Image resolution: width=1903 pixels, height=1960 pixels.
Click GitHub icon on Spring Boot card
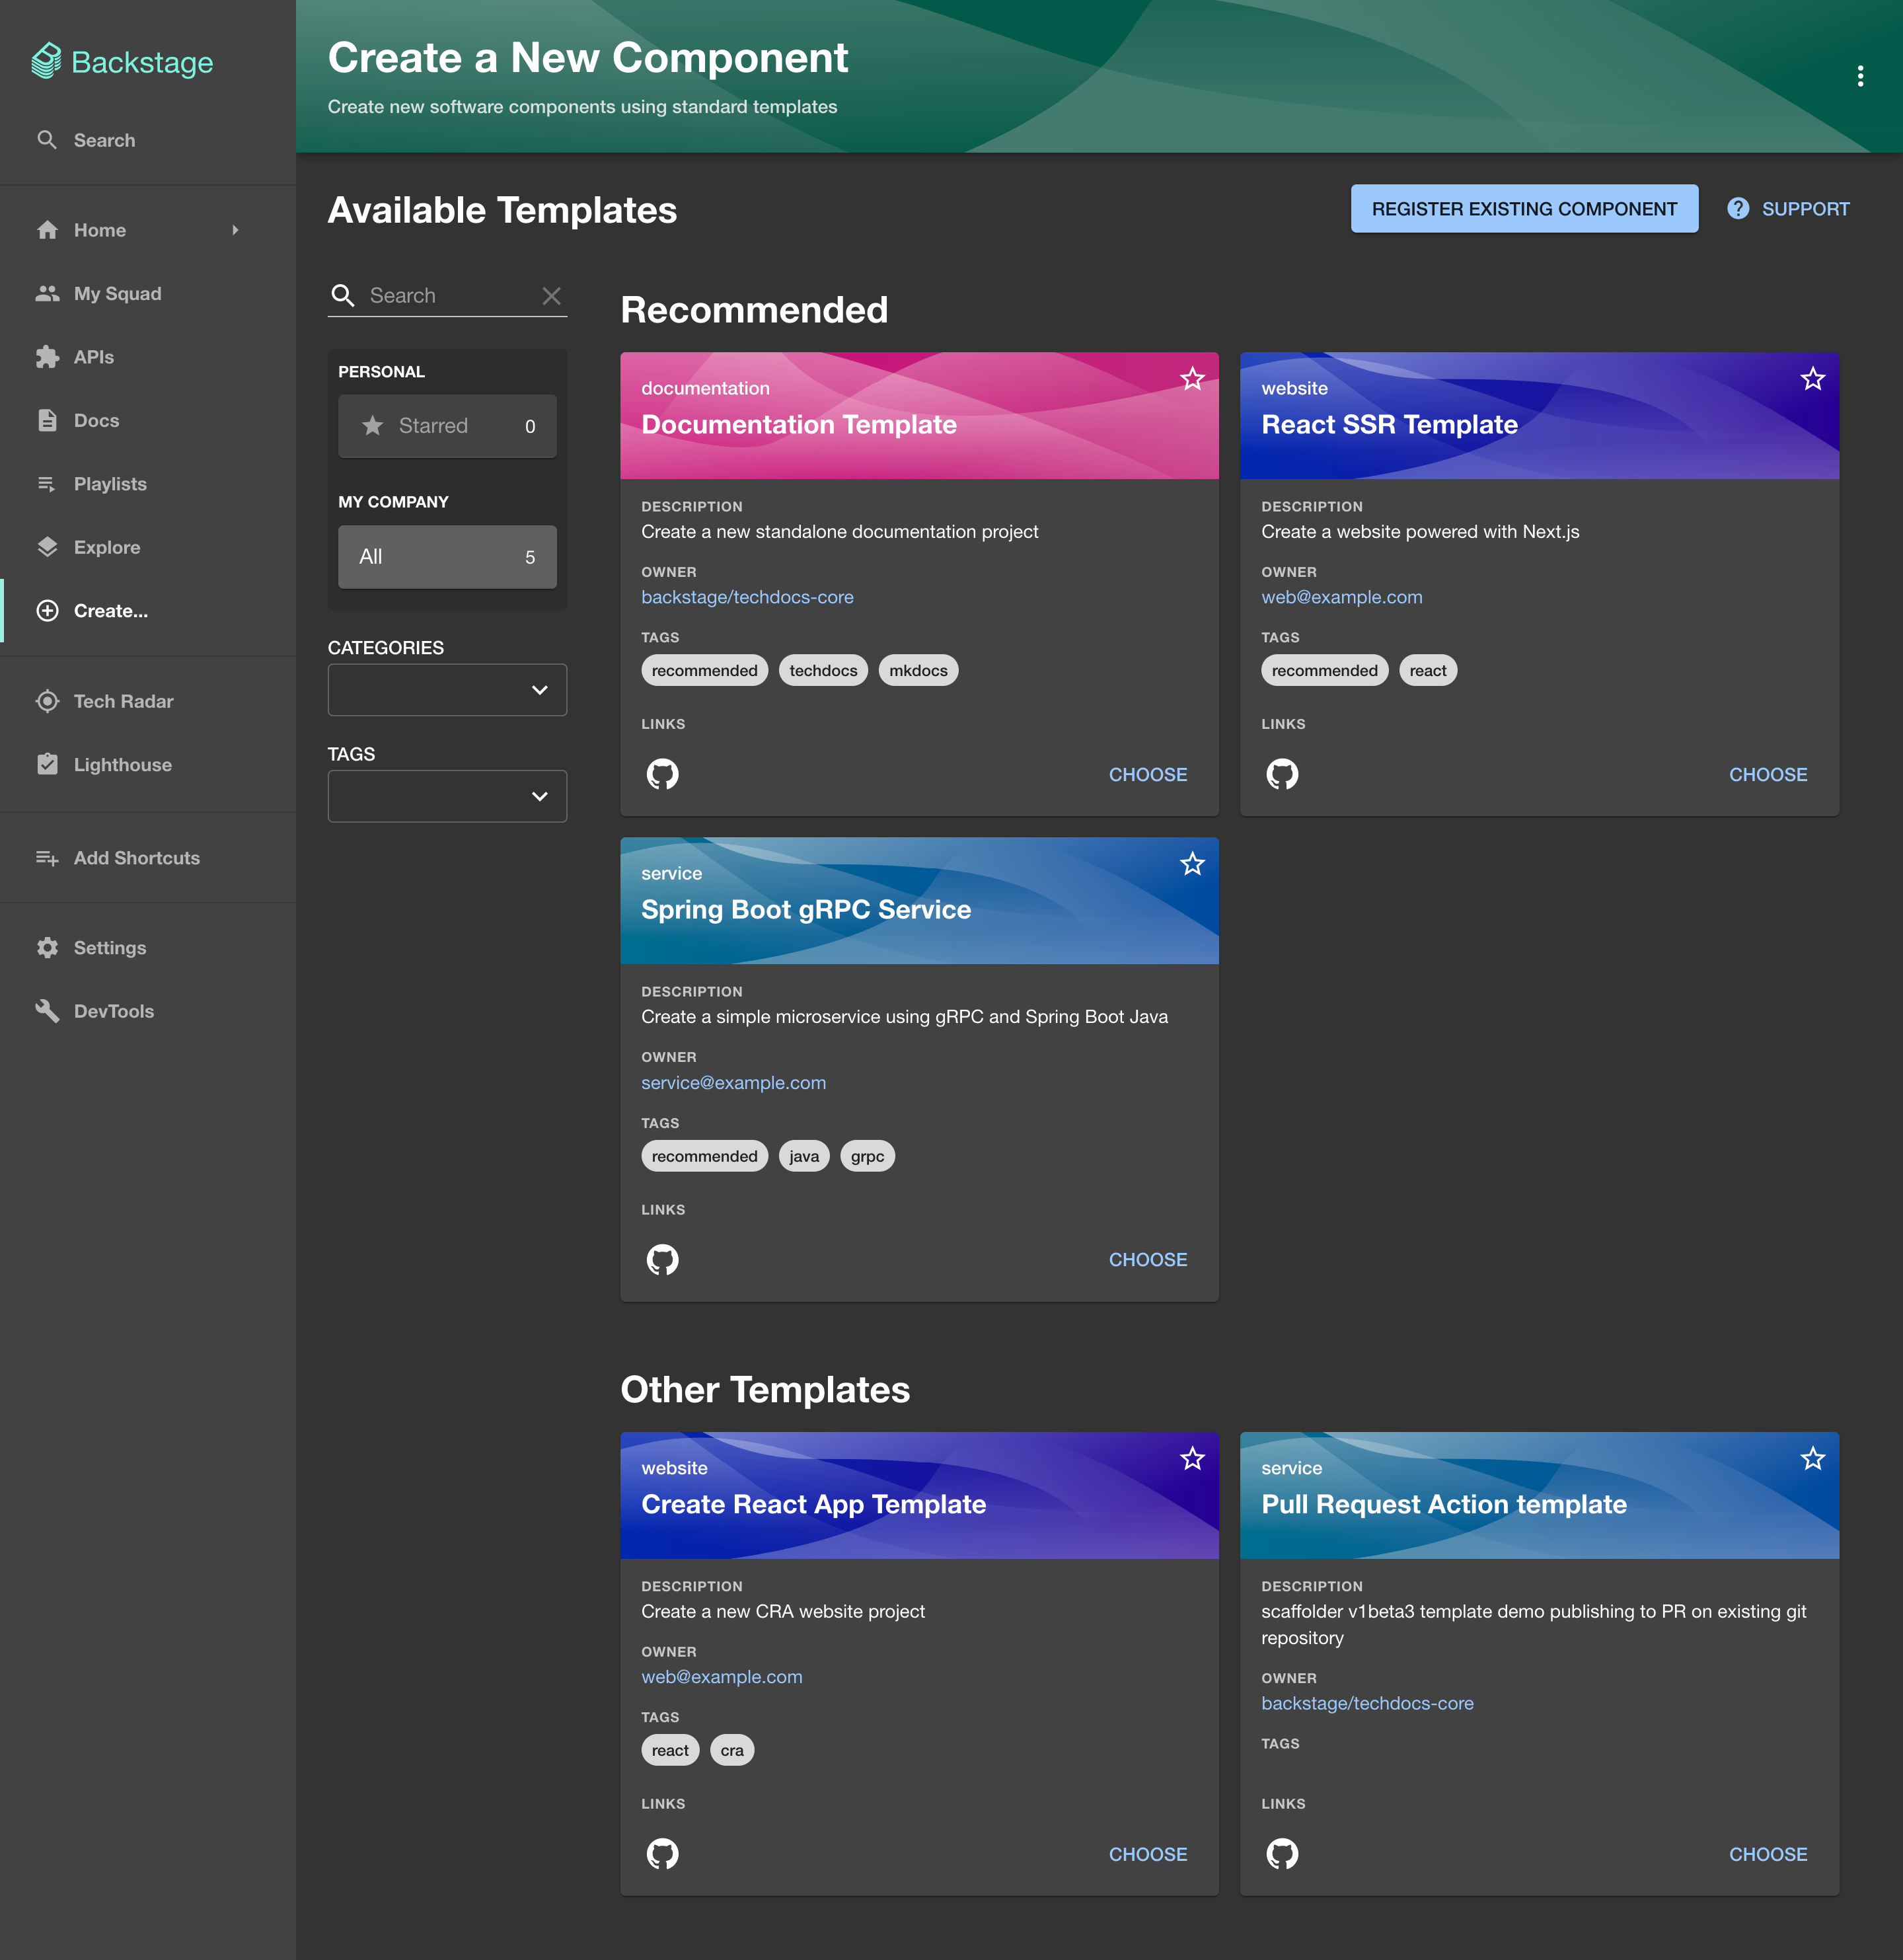pyautogui.click(x=661, y=1258)
